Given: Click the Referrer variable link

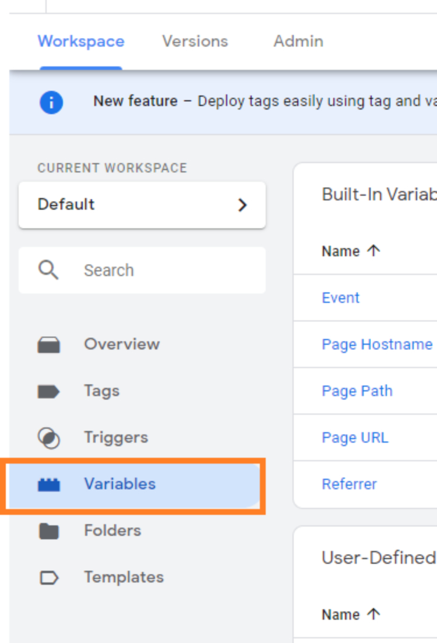Looking at the screenshot, I should (x=350, y=484).
